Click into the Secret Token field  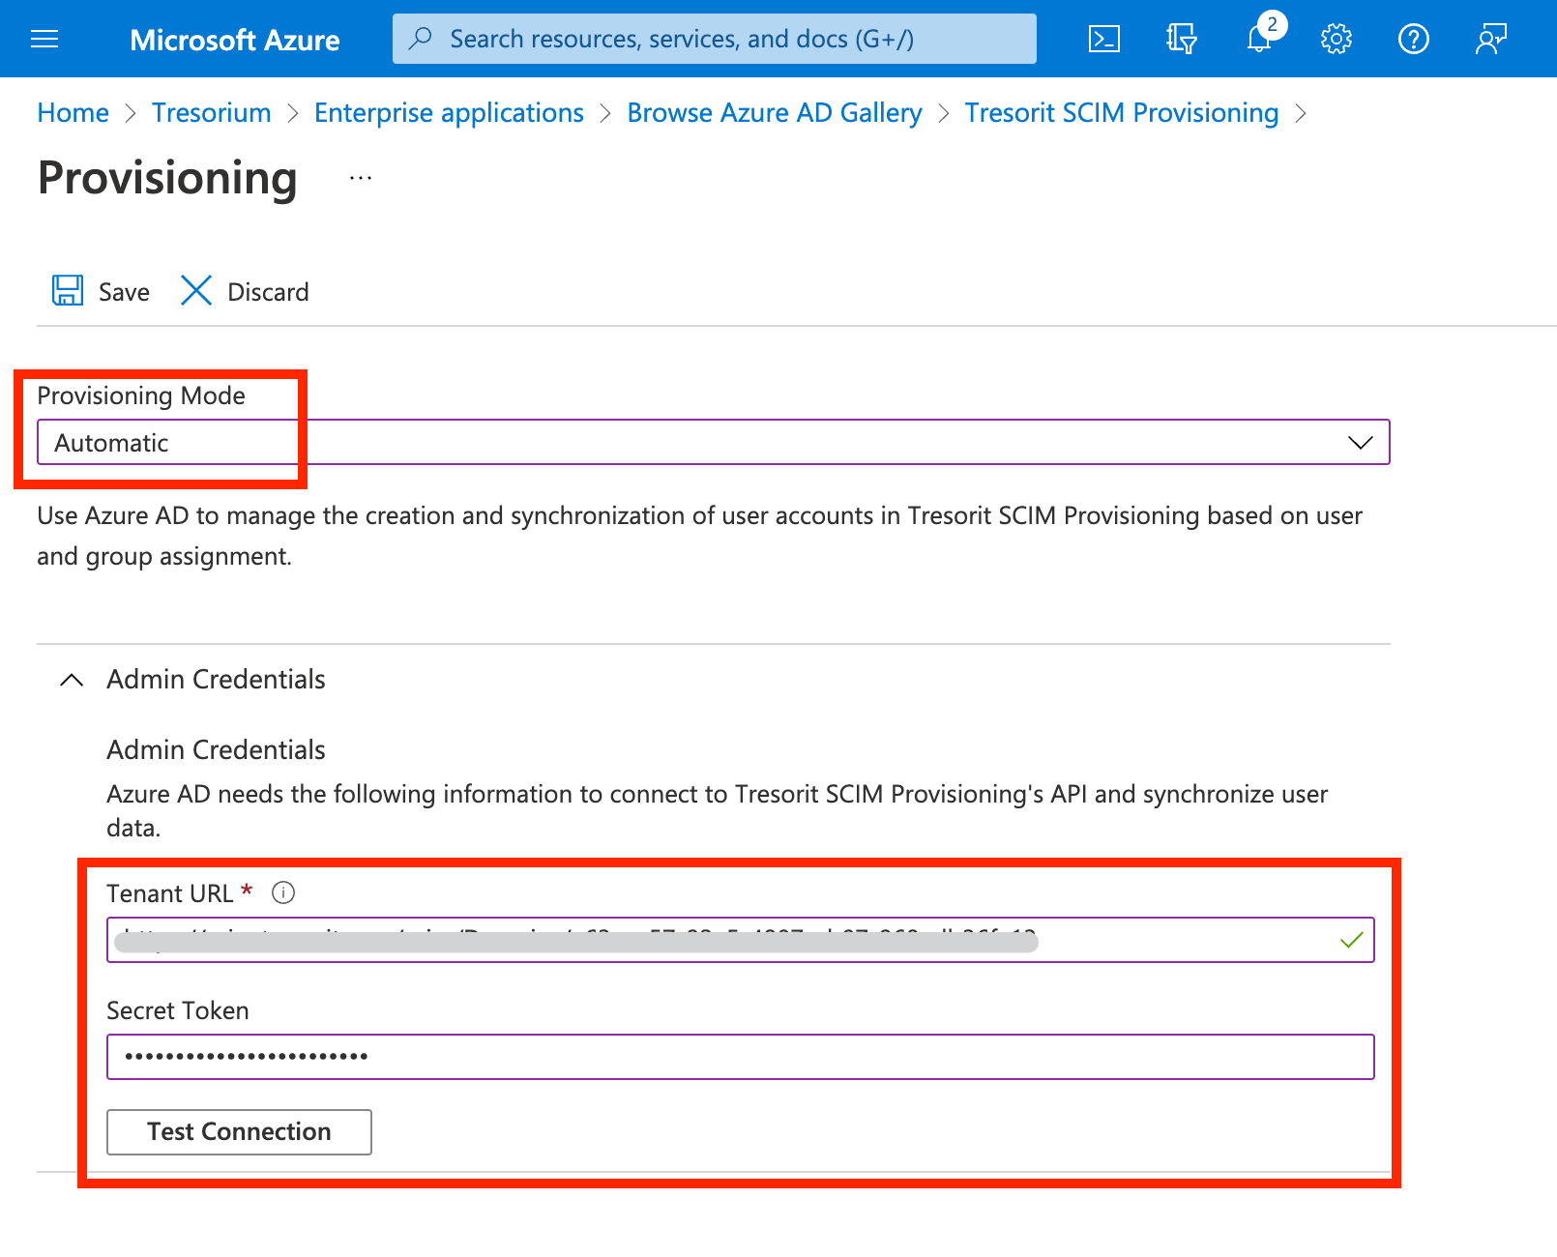(x=741, y=1057)
